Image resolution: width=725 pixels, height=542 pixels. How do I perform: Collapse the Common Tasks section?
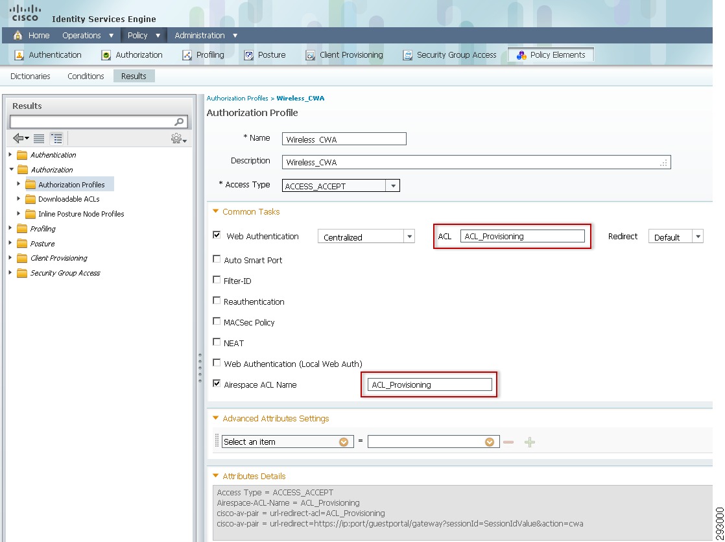[215, 211]
